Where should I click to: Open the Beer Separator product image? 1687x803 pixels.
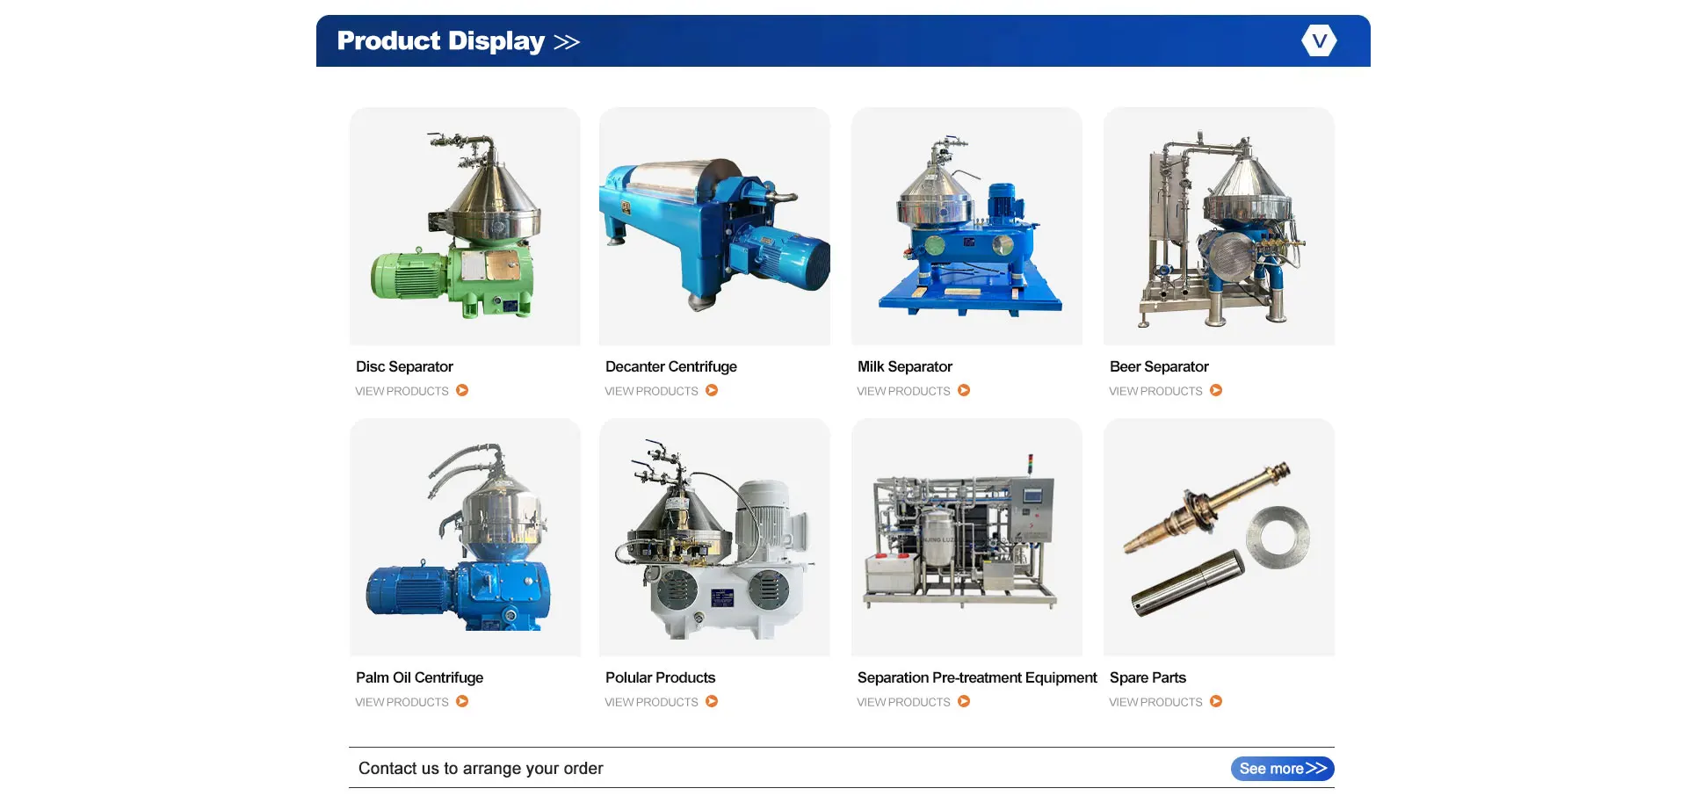click(1219, 227)
